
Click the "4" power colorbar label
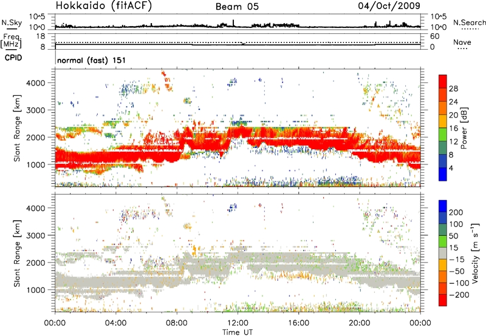pyautogui.click(x=451, y=168)
